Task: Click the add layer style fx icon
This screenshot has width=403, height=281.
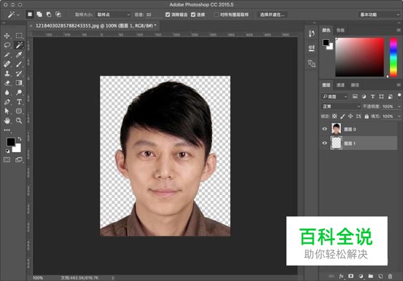Action: coord(341,275)
